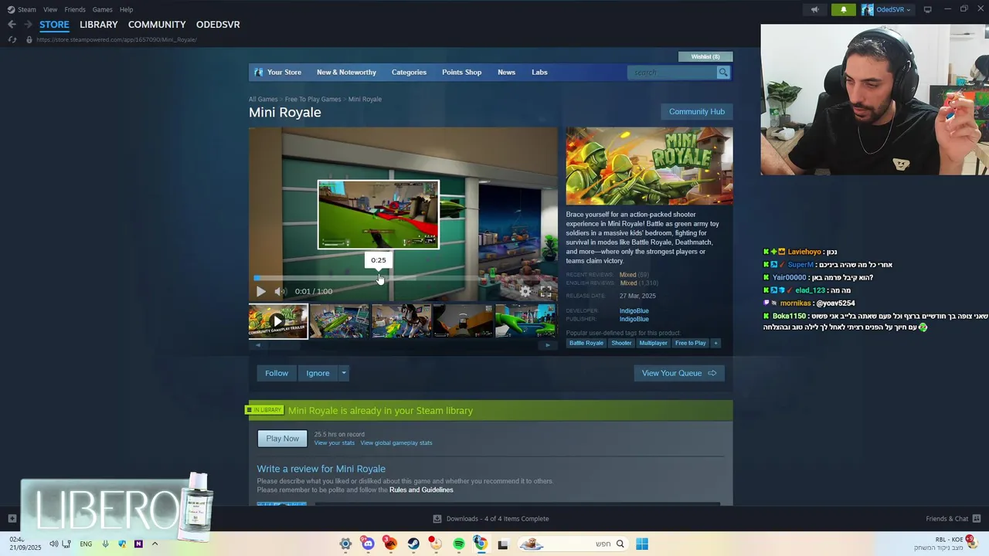Select the Community Gameplay Trailer thumbnail

coord(278,321)
